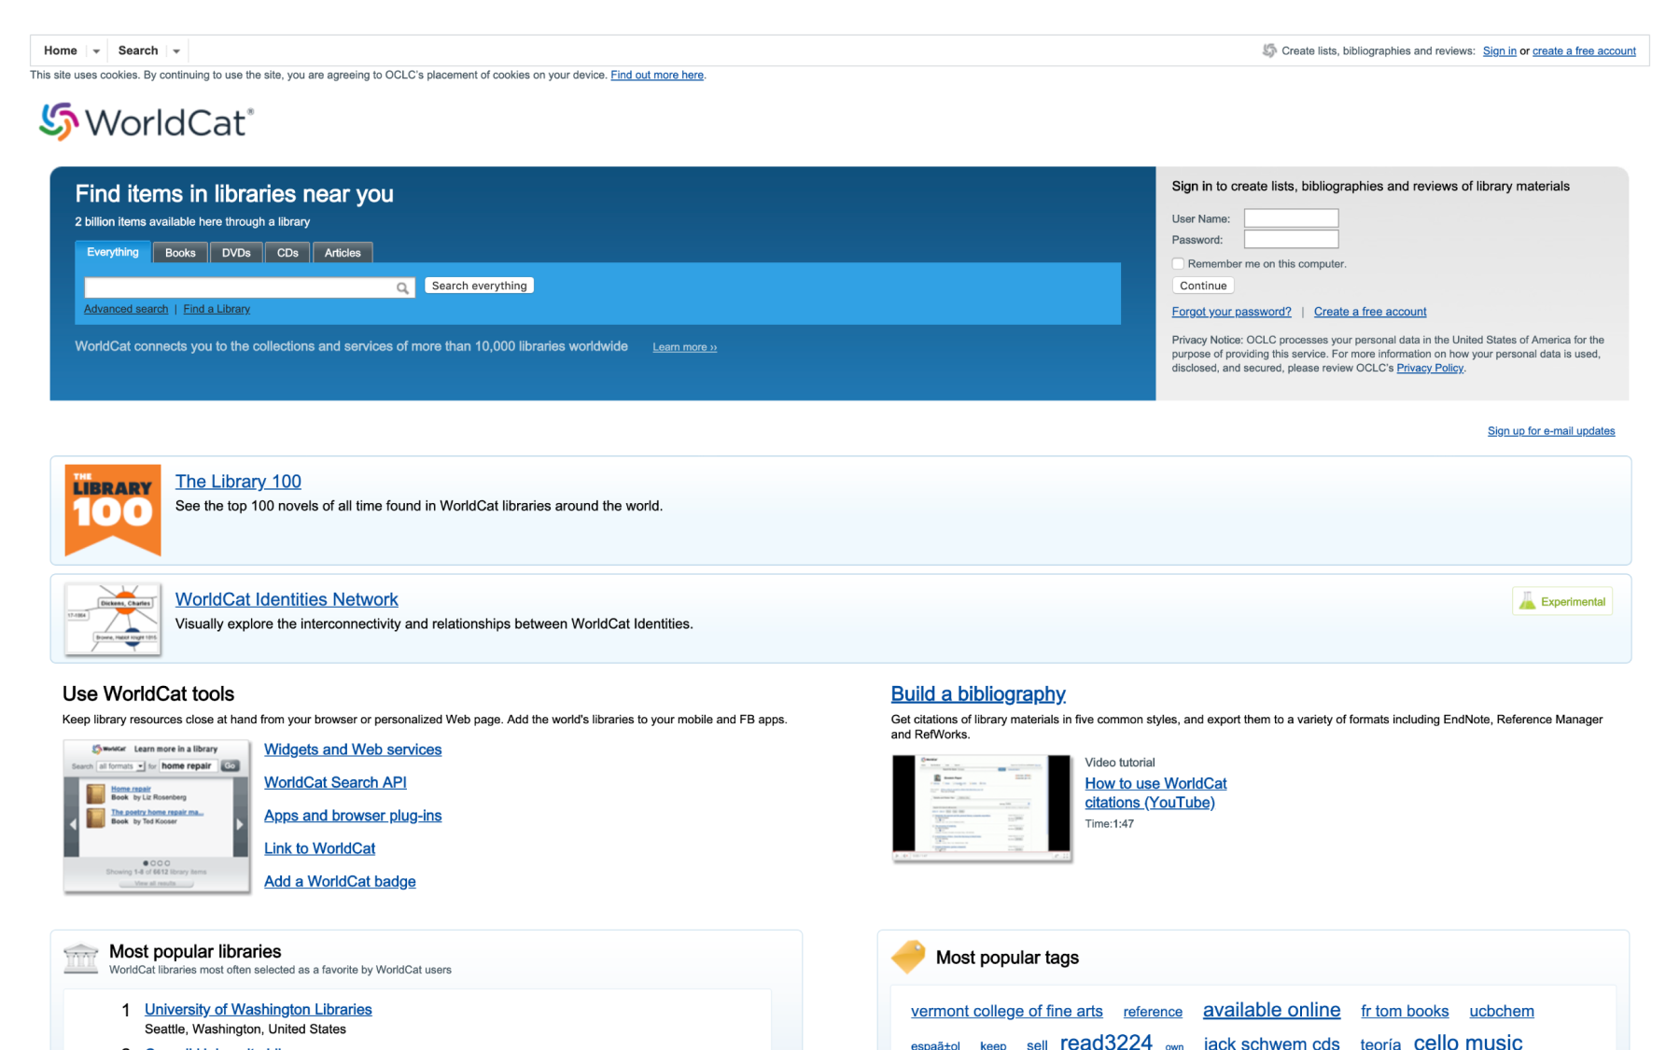
Task: Click the magnifying glass icon in search box
Action: tap(402, 287)
